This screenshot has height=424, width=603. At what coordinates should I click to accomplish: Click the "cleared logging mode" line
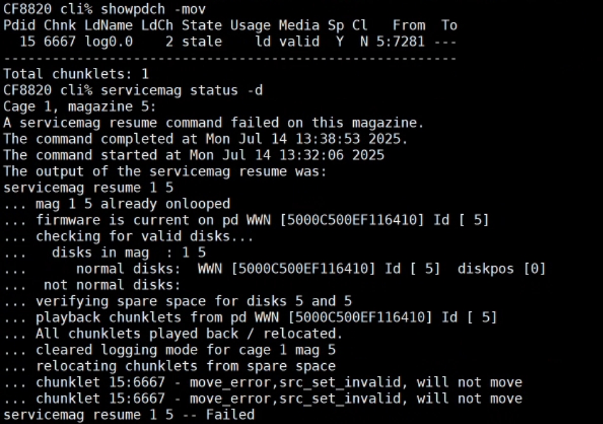185,350
